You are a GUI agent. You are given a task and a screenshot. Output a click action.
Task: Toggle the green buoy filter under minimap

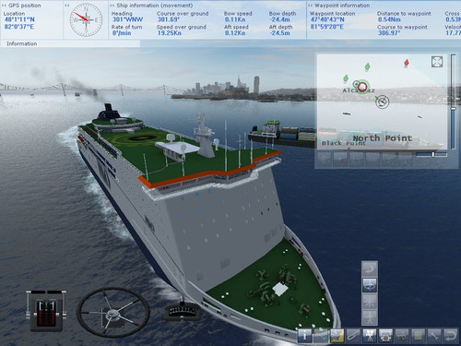pos(389,159)
